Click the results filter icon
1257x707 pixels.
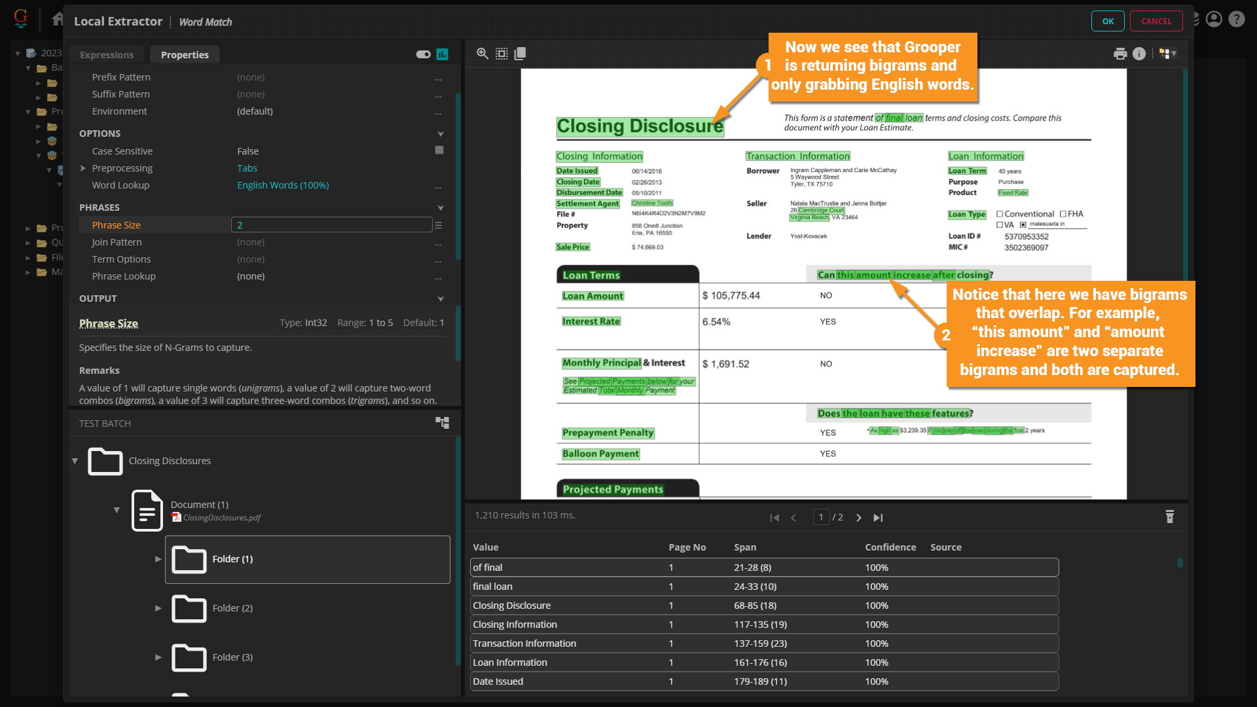tap(1170, 517)
